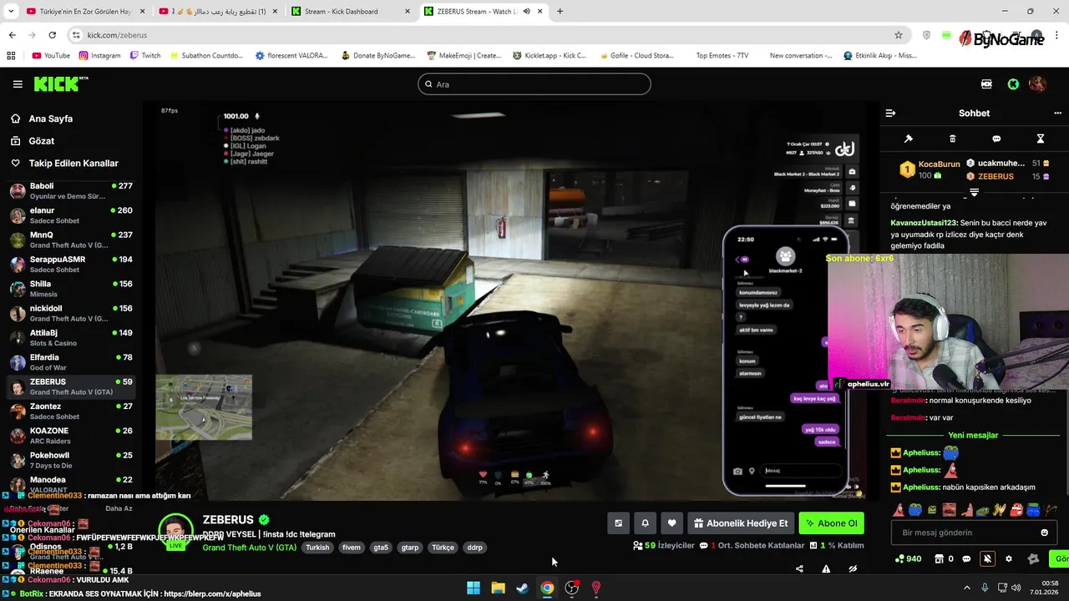Collapse the chat panel with arrow icon
Viewport: 1069px width, 601px height.
click(890, 113)
